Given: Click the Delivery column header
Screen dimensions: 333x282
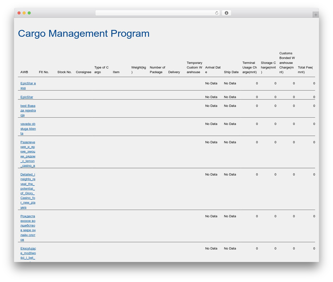Looking at the screenshot, I should (174, 72).
